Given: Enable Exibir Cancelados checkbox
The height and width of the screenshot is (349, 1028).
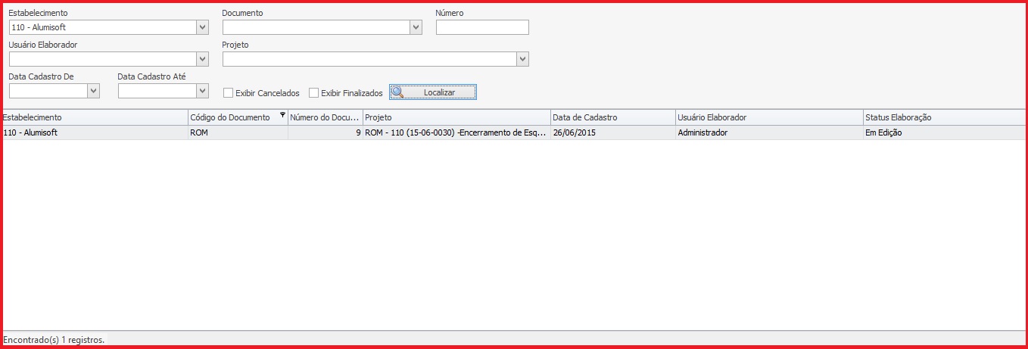Looking at the screenshot, I should (x=228, y=93).
